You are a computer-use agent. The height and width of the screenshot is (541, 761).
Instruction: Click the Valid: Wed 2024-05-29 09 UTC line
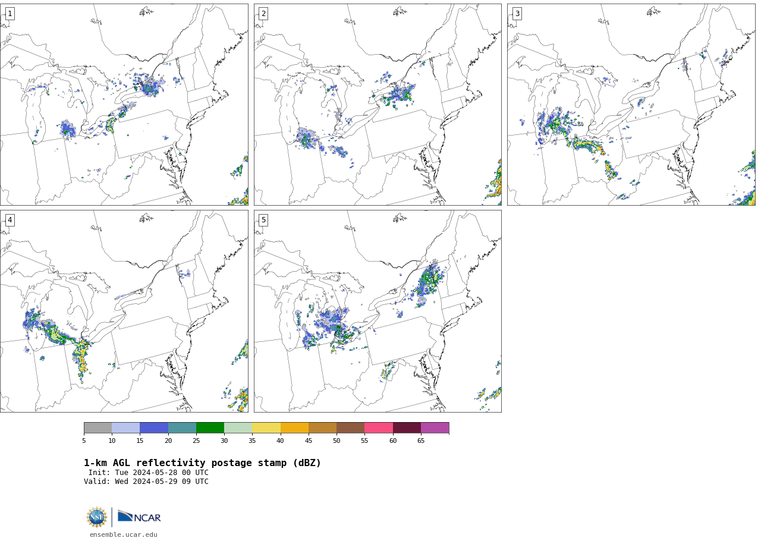pyautogui.click(x=146, y=482)
